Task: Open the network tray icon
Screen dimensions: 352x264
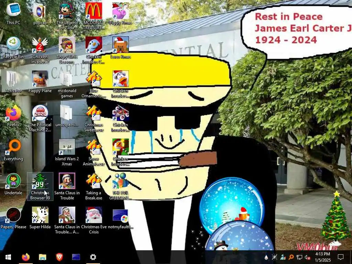Action: coord(299,257)
